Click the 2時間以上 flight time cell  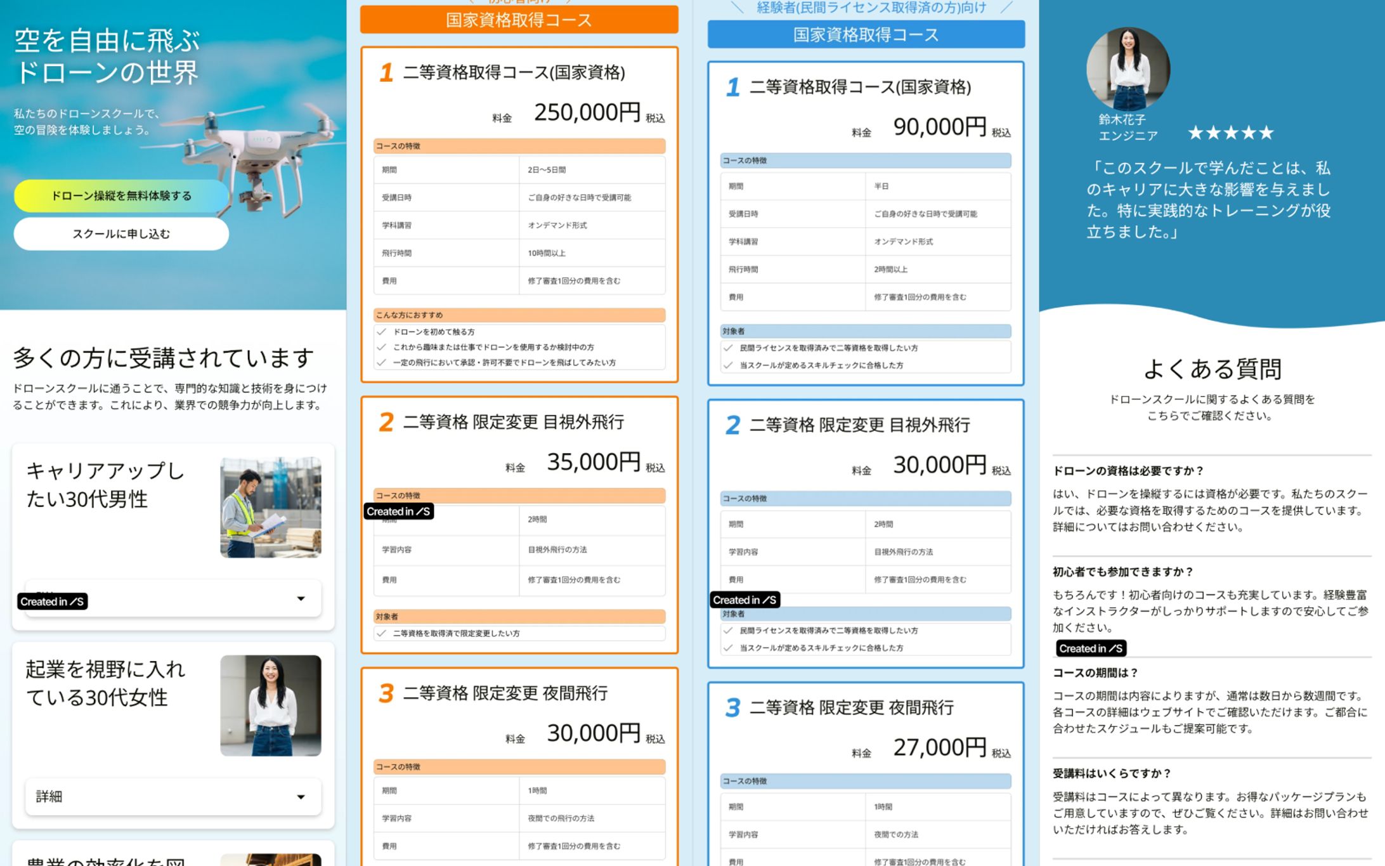[938, 270]
